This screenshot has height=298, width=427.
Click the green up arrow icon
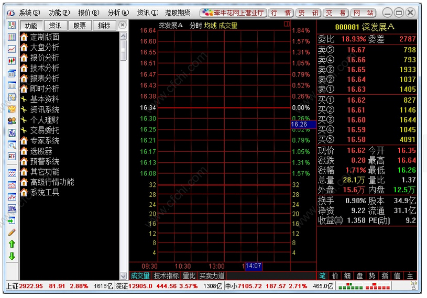point(12,244)
